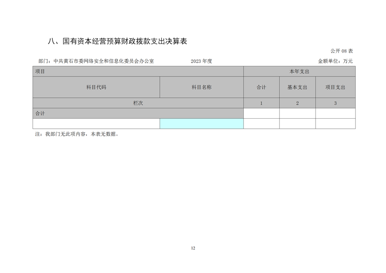Select the 科目名称 column header

[202, 87]
